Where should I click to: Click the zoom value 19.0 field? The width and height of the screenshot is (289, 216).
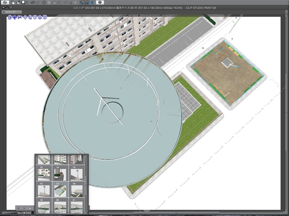[19, 213]
